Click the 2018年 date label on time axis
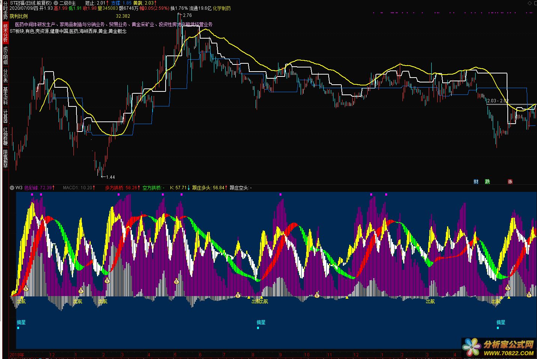The width and height of the screenshot is (537, 359). [x=16, y=354]
